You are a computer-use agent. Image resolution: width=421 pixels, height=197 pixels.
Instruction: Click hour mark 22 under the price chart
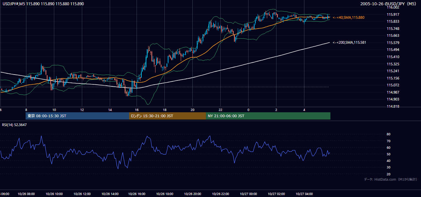(x=220, y=110)
